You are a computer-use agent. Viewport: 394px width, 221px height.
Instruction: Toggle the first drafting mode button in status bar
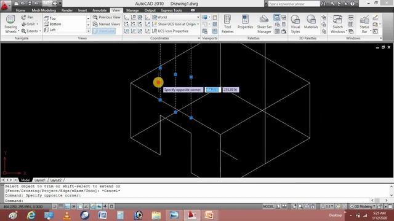coord(55,206)
